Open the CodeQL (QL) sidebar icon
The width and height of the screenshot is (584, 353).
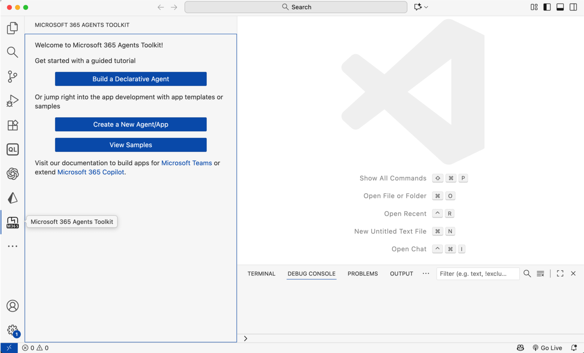tap(12, 149)
